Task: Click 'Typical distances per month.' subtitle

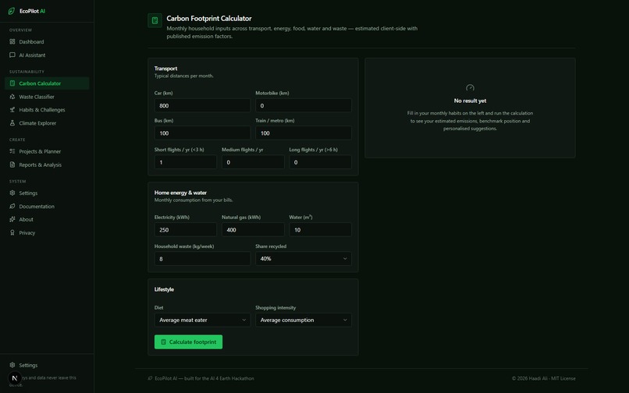Action: pyautogui.click(x=183, y=76)
